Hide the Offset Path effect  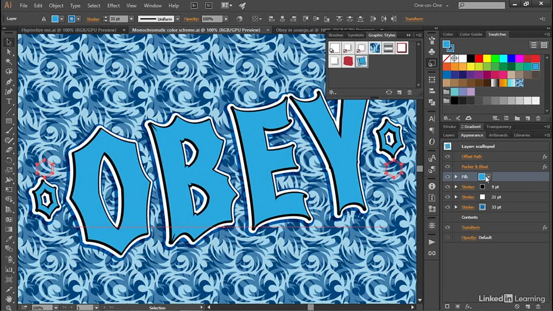tap(447, 156)
